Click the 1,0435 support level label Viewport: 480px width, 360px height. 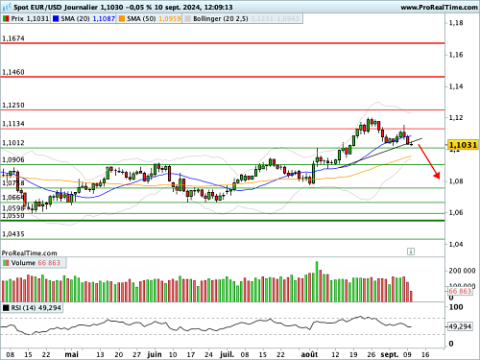tap(13, 234)
